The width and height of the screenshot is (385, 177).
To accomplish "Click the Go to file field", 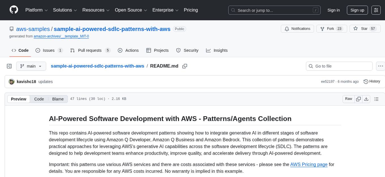I will (x=339, y=66).
